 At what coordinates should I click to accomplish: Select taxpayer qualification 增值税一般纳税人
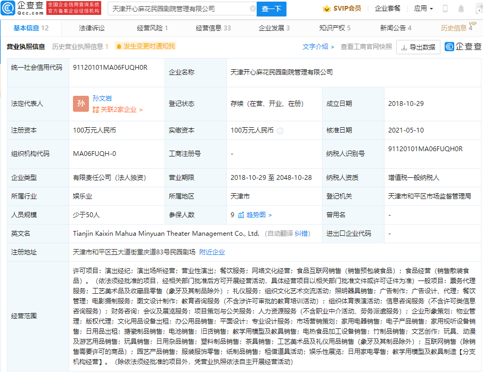click(414, 178)
